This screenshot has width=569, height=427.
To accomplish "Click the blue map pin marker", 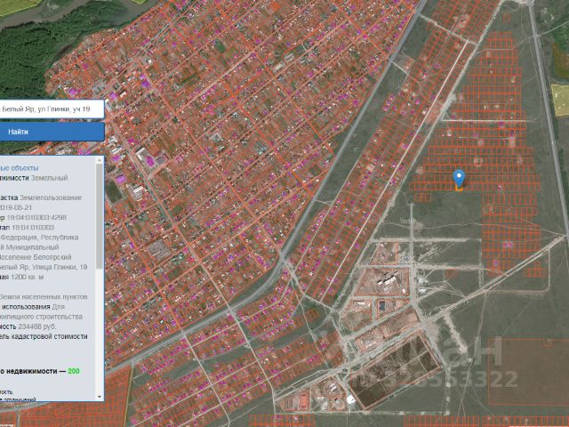I will pos(459,178).
